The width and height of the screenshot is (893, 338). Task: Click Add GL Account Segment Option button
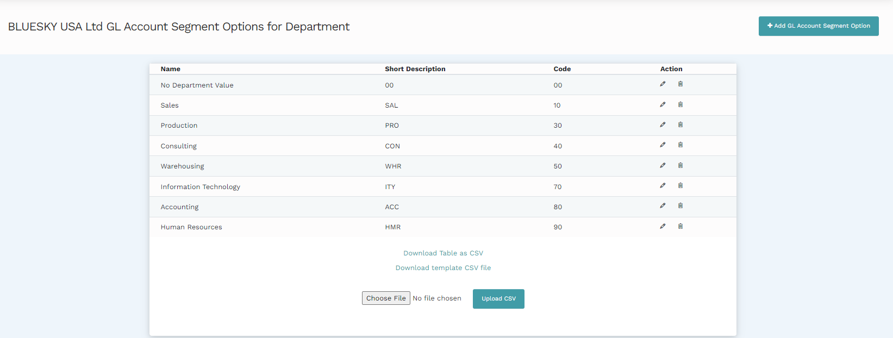coord(818,26)
